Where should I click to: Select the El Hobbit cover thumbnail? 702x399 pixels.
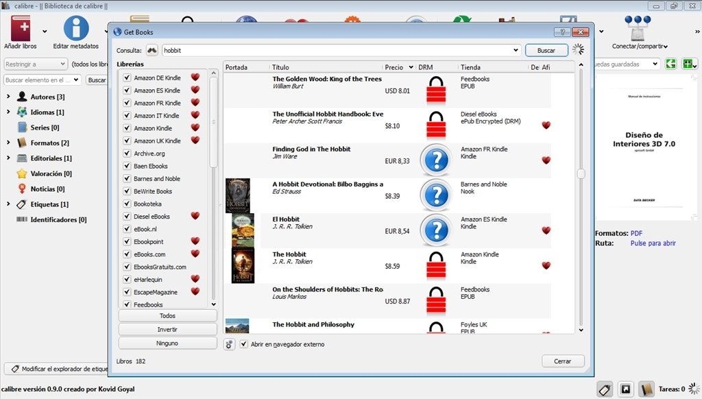coord(243,230)
